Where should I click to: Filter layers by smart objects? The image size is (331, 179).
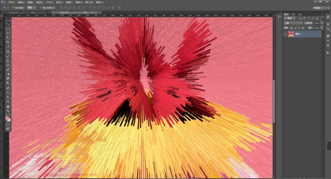pos(317,19)
